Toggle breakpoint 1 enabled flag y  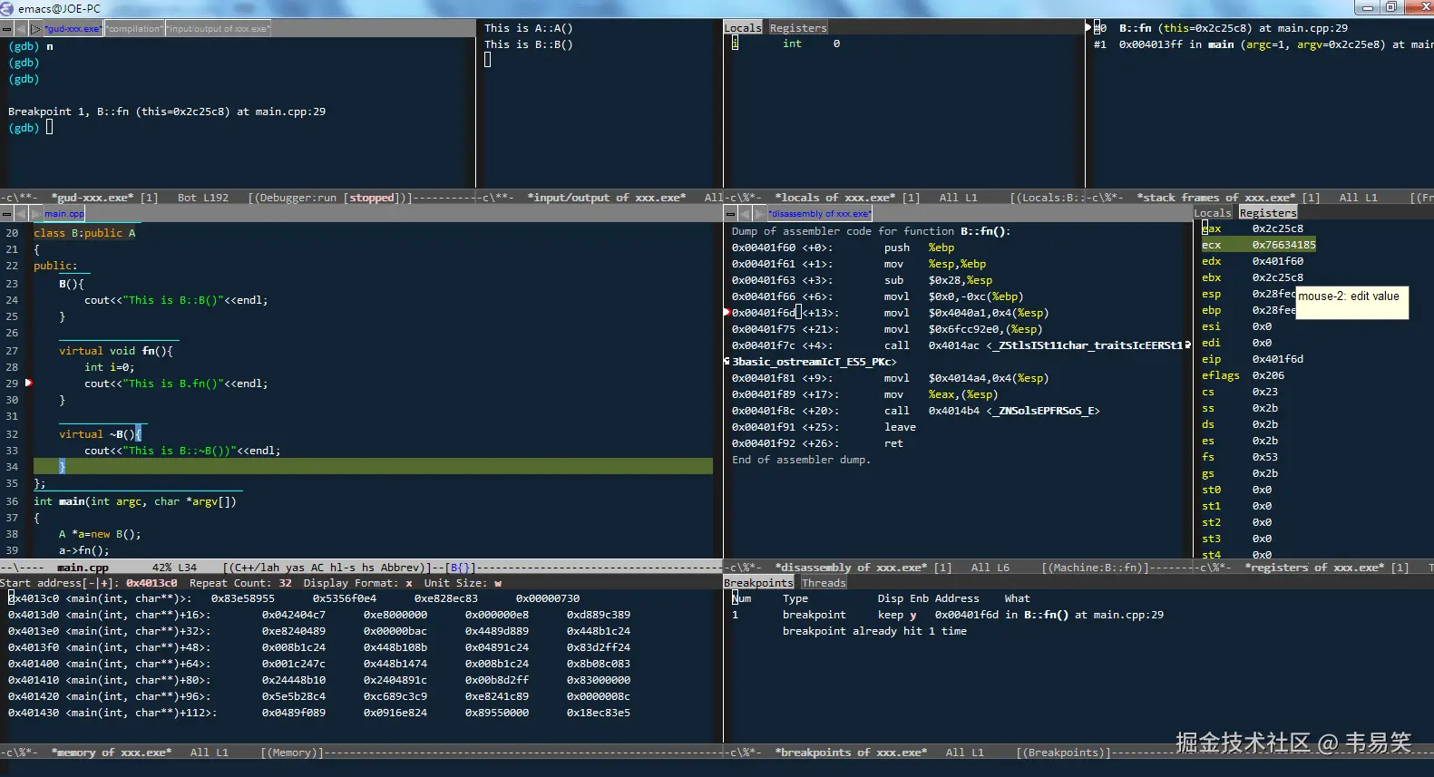point(913,615)
